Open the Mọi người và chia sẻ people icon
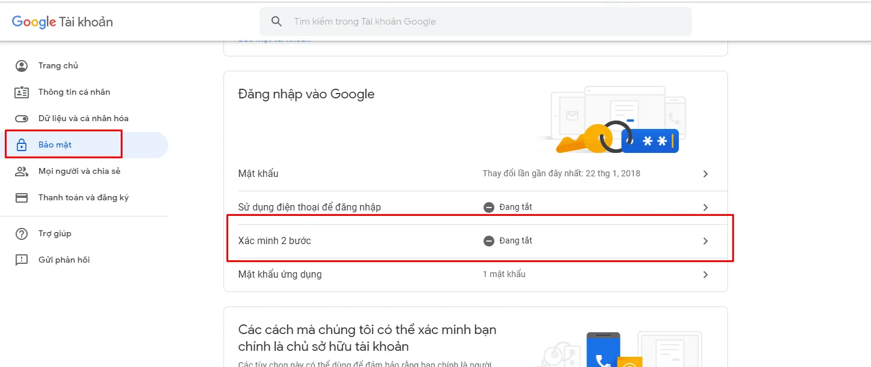This screenshot has width=871, height=367. click(22, 172)
